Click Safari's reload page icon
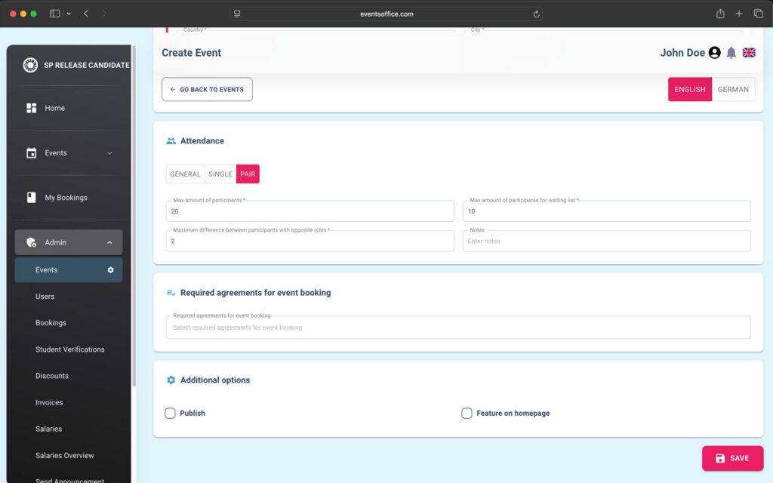This screenshot has height=483, width=773. pyautogui.click(x=536, y=14)
